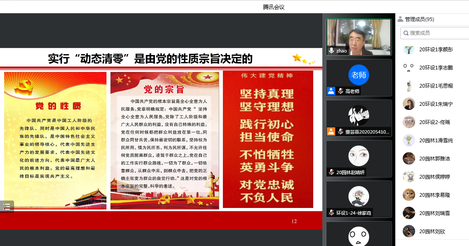This screenshot has height=246, width=469.
Task: Open the 管理成员(95) panel header
Action: tap(419, 19)
